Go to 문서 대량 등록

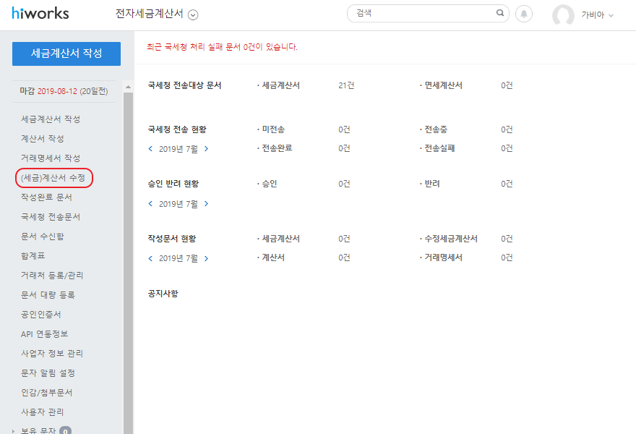(x=48, y=294)
